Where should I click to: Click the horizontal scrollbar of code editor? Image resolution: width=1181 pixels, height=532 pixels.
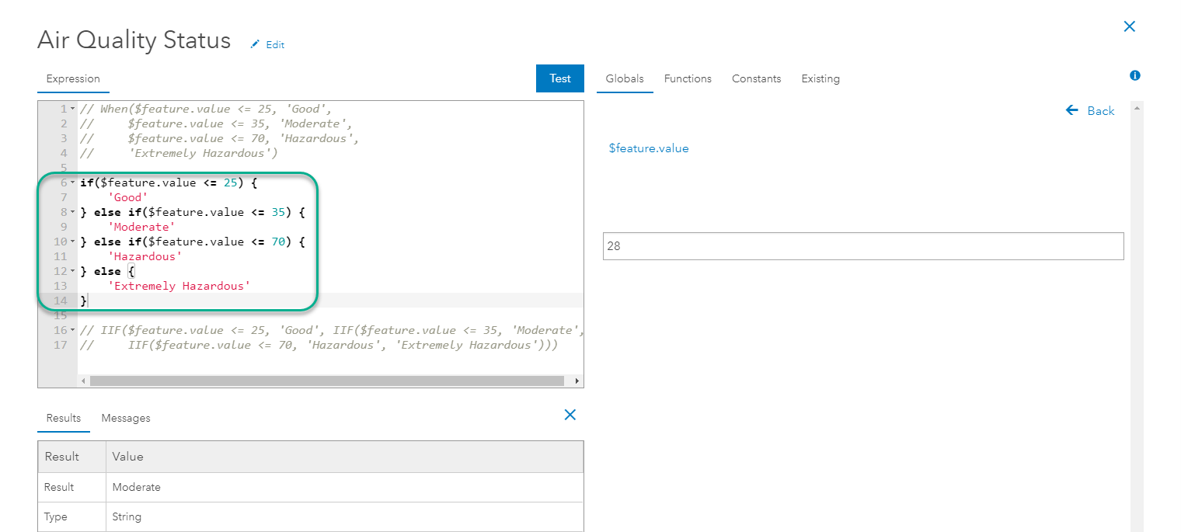326,381
